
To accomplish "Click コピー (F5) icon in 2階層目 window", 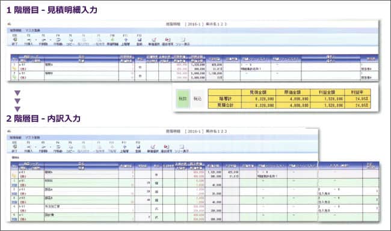I will (x=70, y=147).
